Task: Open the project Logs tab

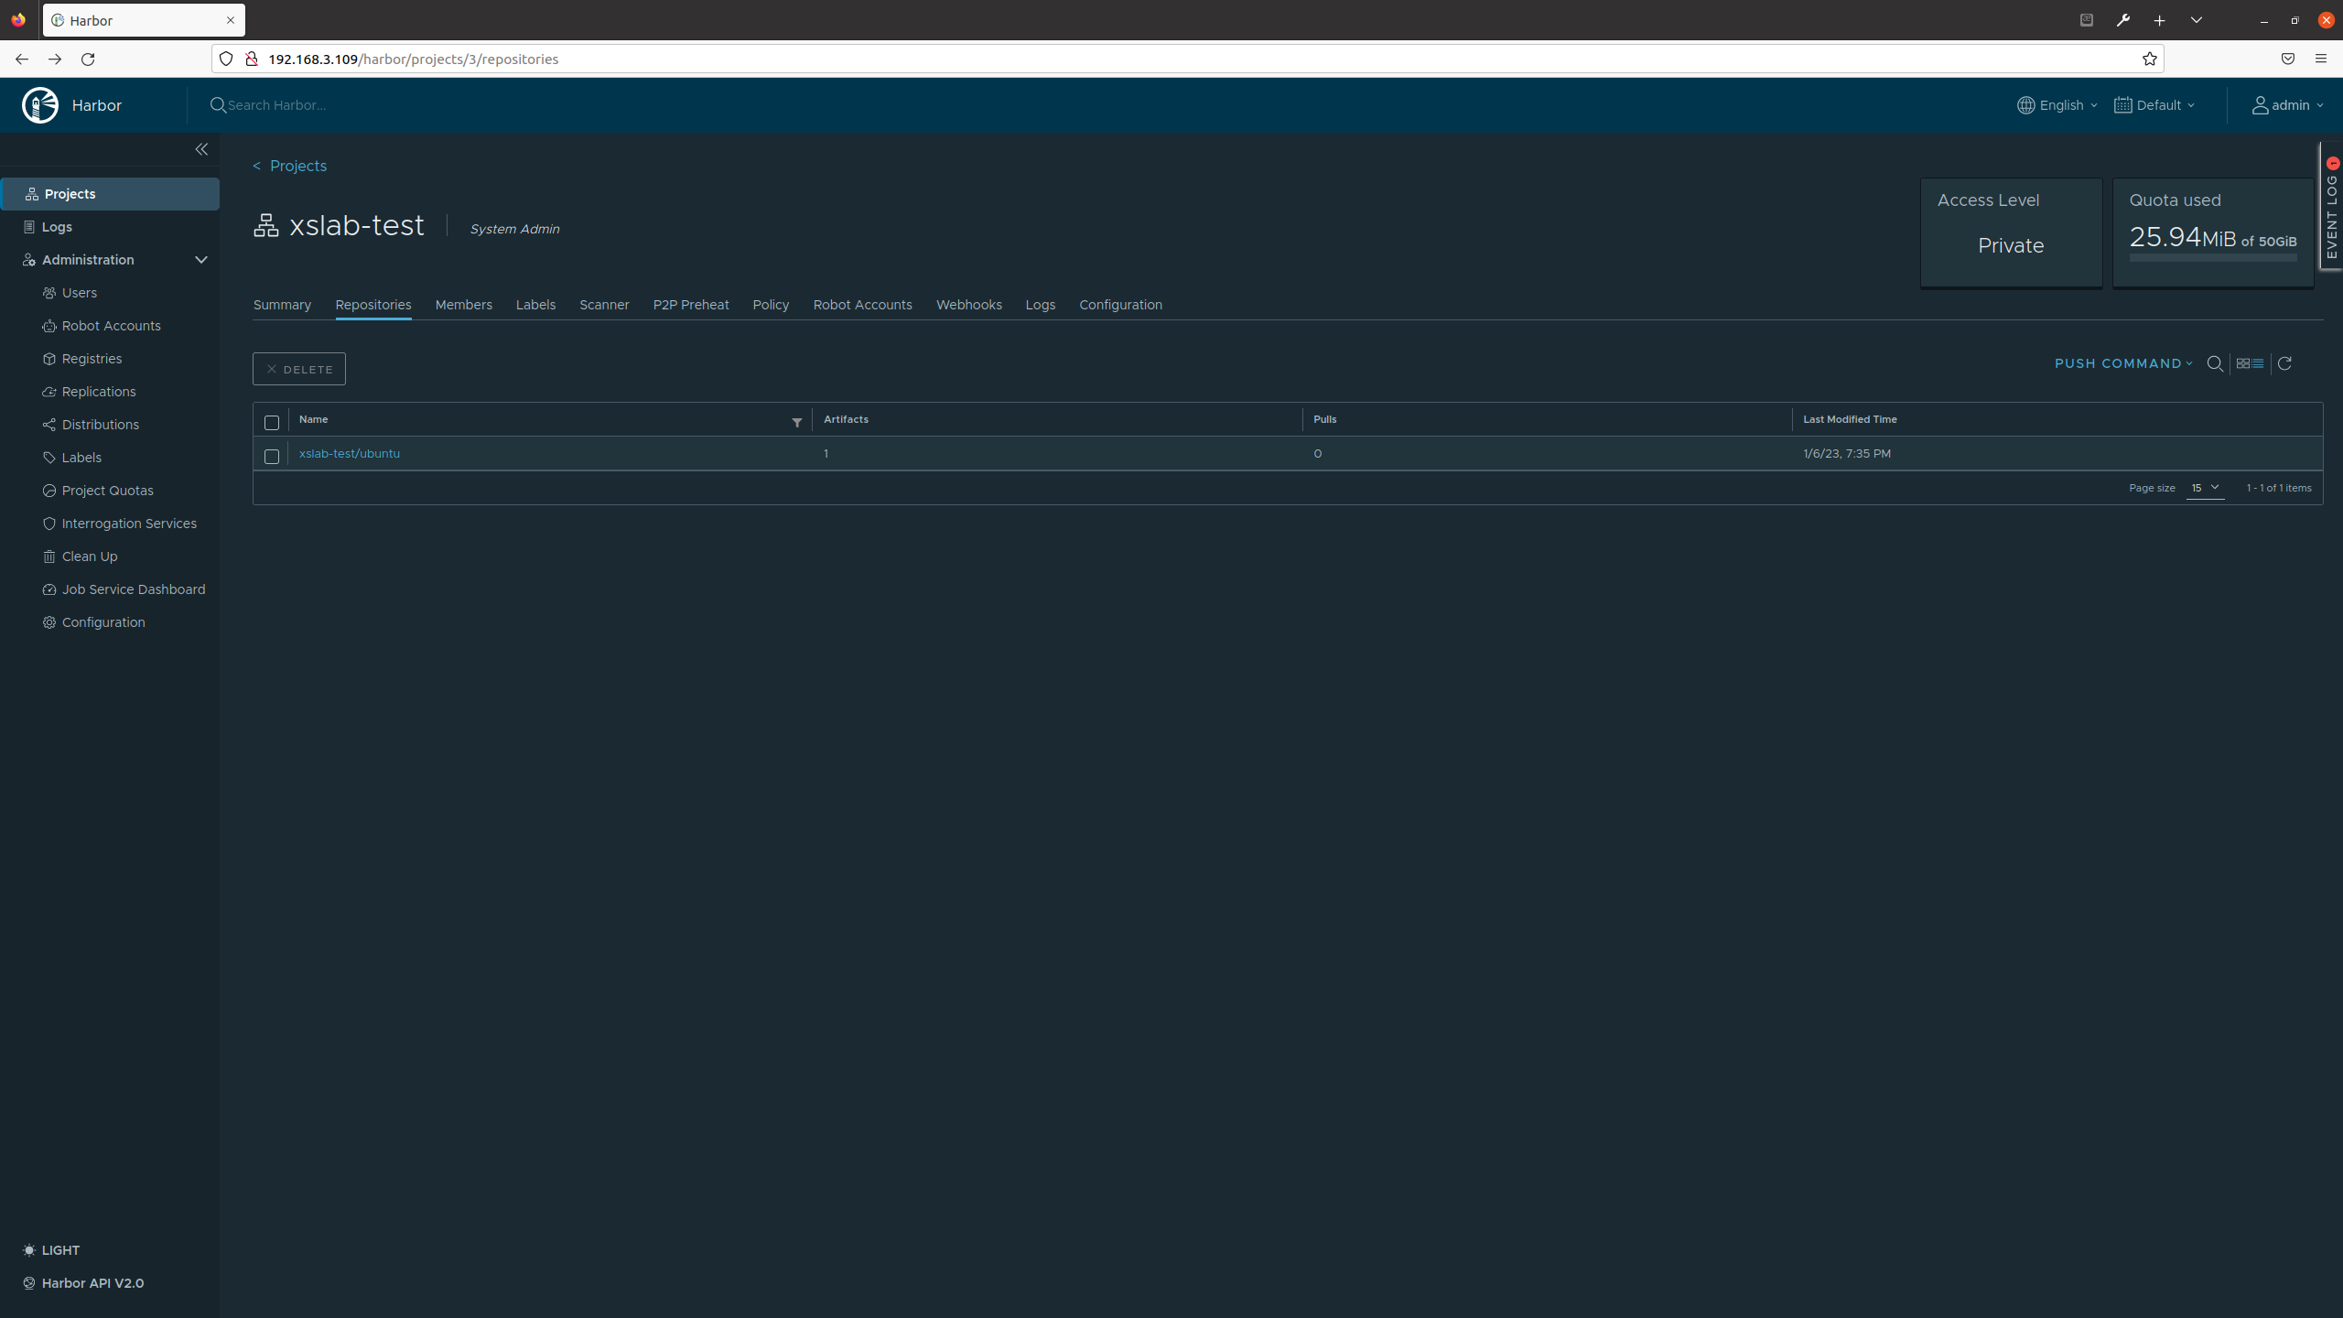Action: 1041,305
